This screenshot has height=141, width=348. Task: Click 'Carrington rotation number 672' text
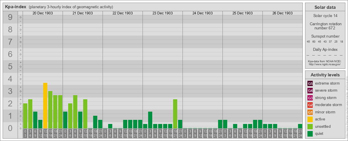coord(325,26)
